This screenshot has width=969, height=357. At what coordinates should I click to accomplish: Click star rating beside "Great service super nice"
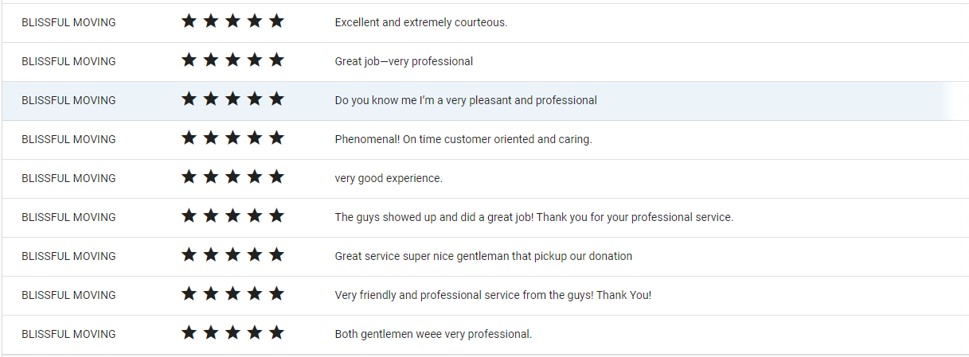[232, 255]
